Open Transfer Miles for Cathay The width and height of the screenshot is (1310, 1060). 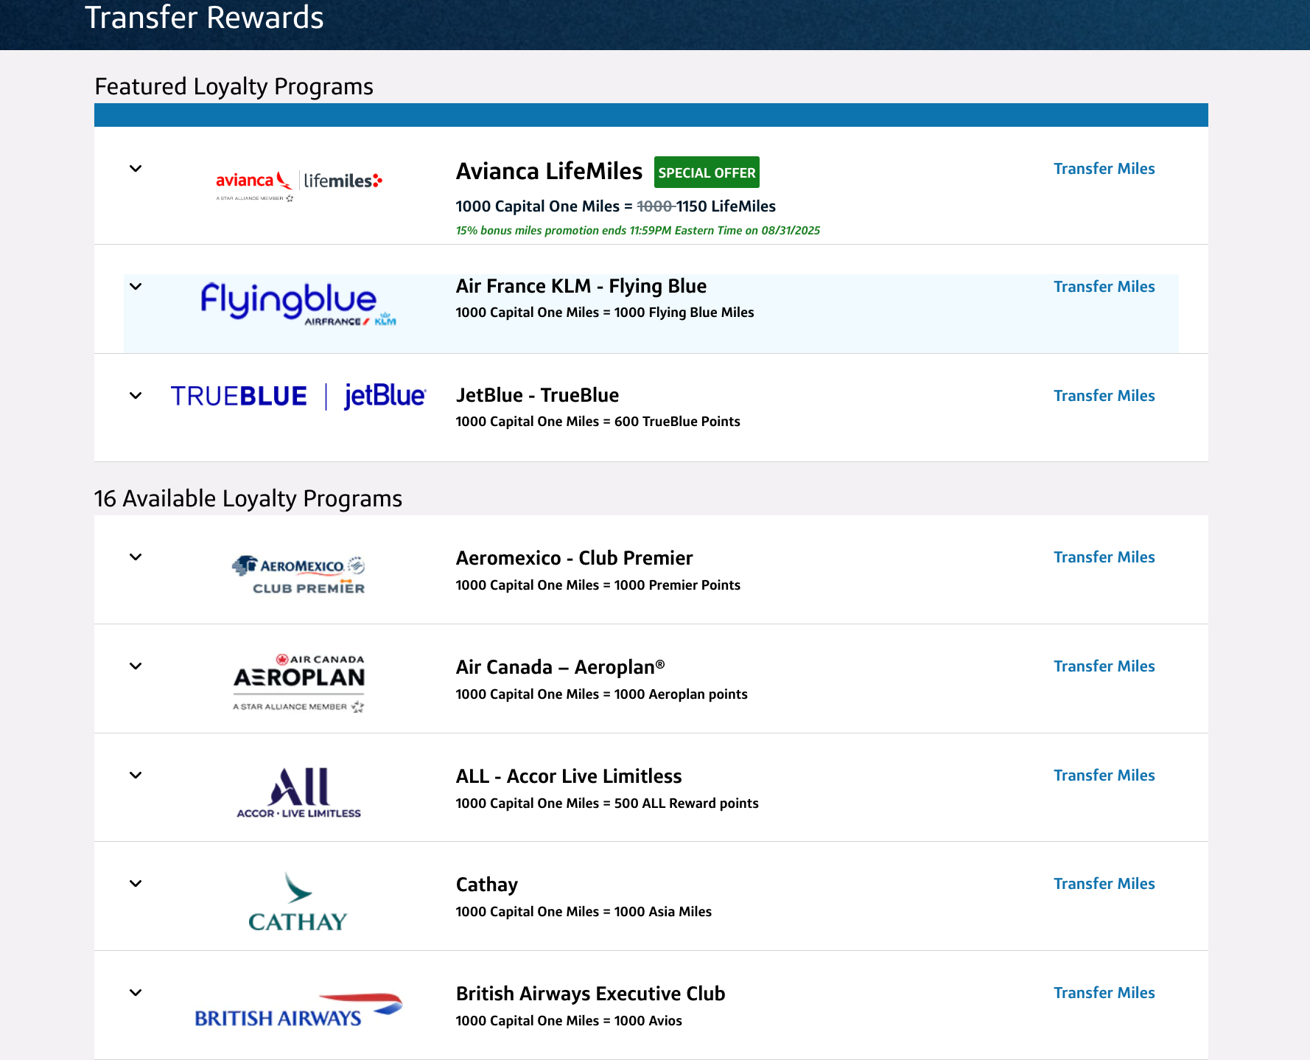point(1104,884)
